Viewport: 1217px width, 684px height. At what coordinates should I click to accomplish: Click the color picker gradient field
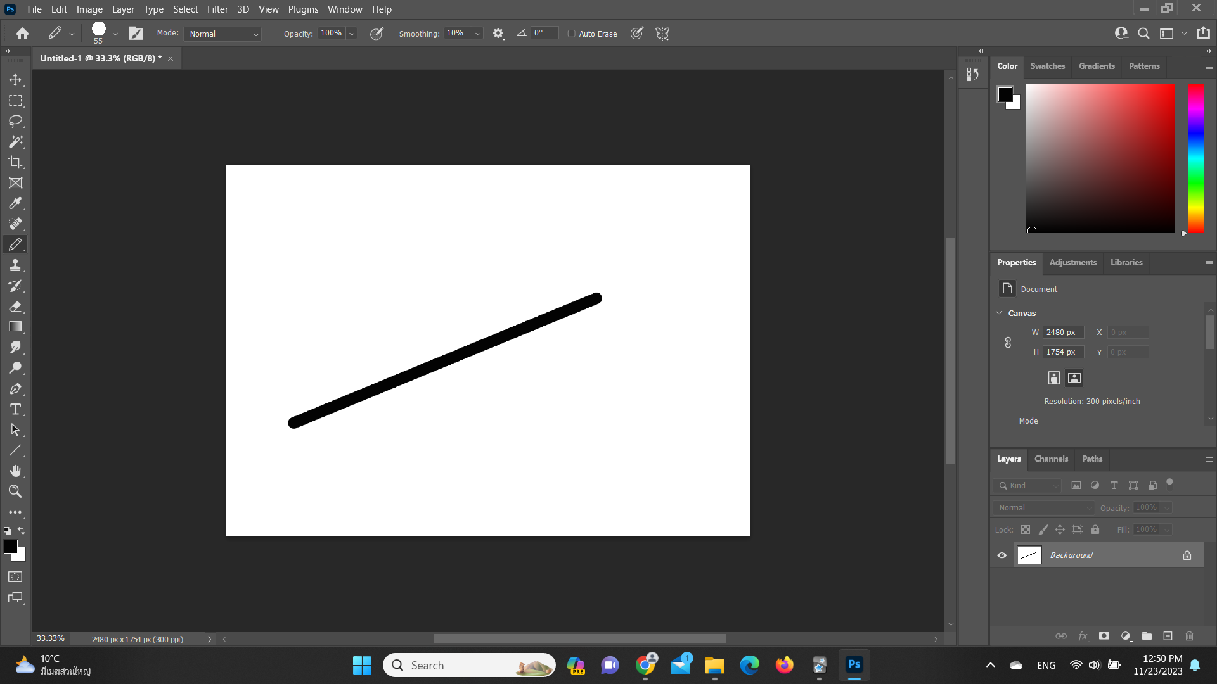tap(1100, 158)
